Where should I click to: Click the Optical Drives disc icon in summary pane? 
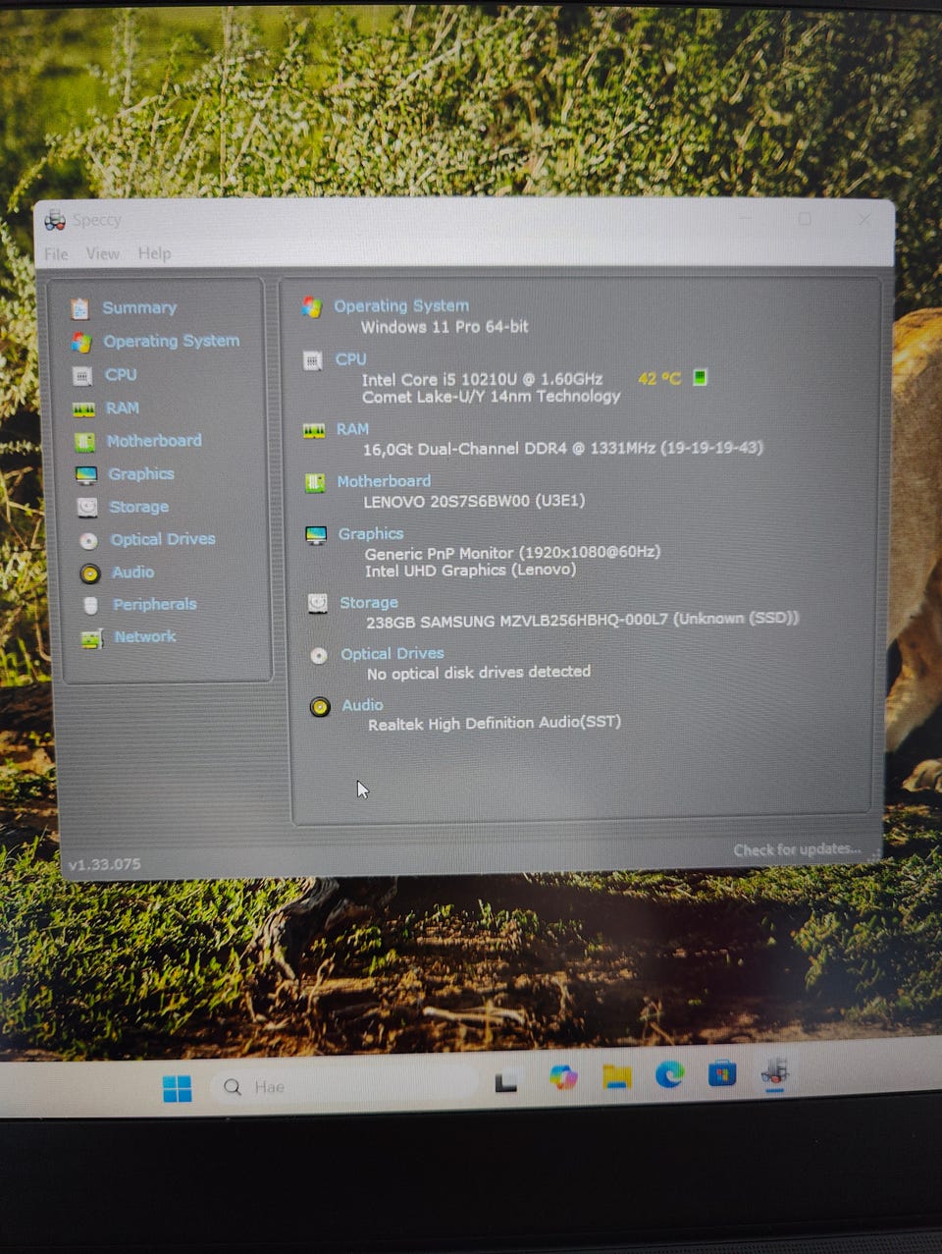[x=319, y=655]
